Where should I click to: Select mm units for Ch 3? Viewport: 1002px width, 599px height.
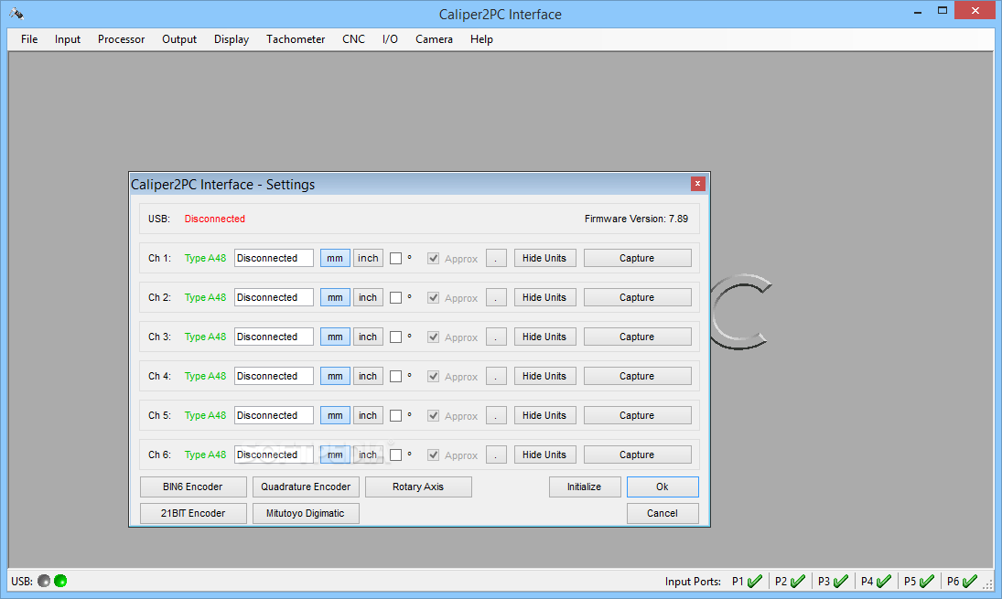coord(335,337)
